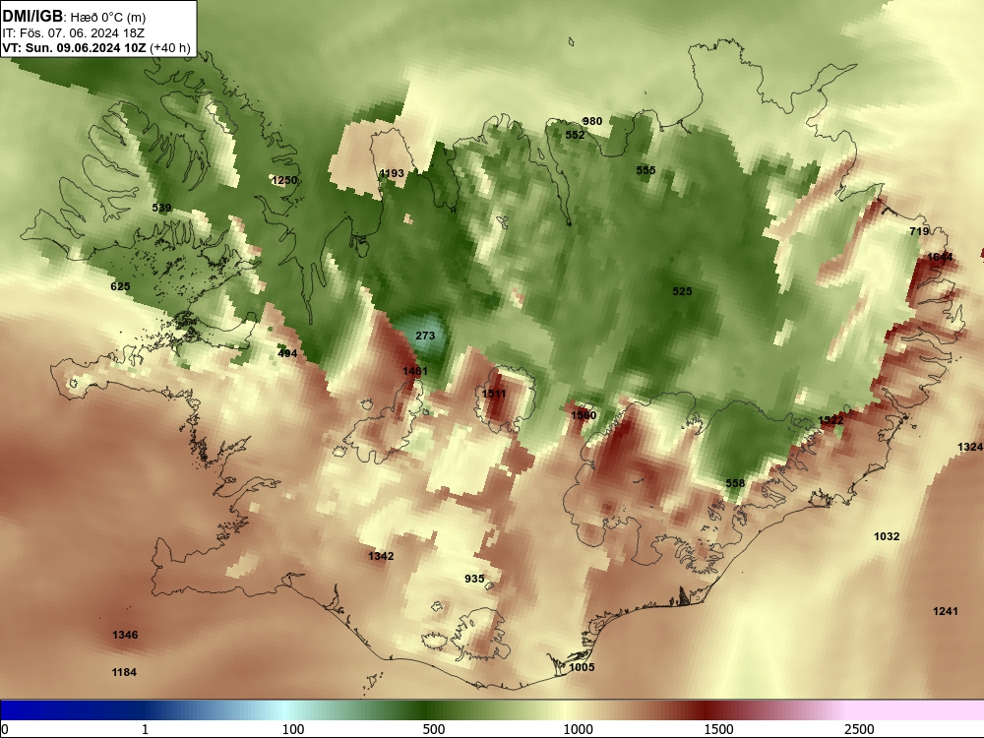Click the 1522 value label
984x738 pixels.
pyautogui.click(x=830, y=420)
